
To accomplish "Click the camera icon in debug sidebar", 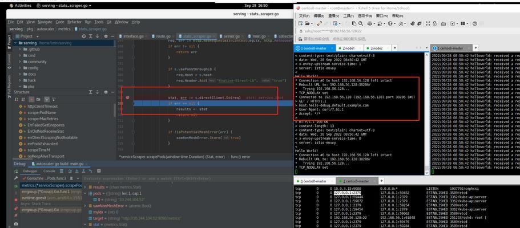I will (x=16, y=223).
